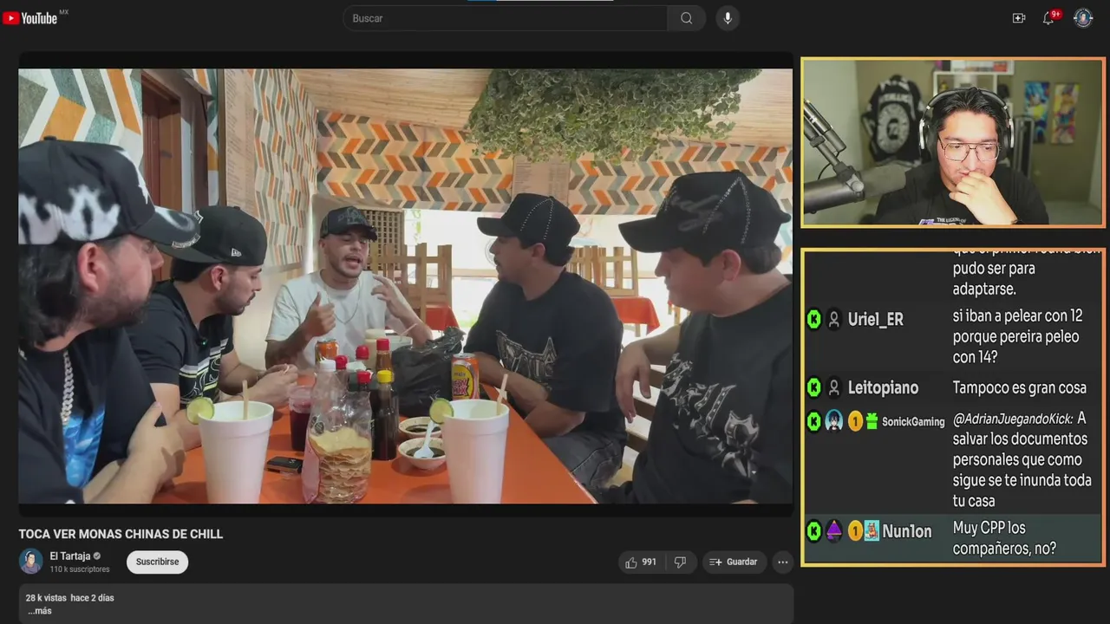This screenshot has height=624, width=1110.
Task: Click El Tartaja channel avatar
Action: 31,562
